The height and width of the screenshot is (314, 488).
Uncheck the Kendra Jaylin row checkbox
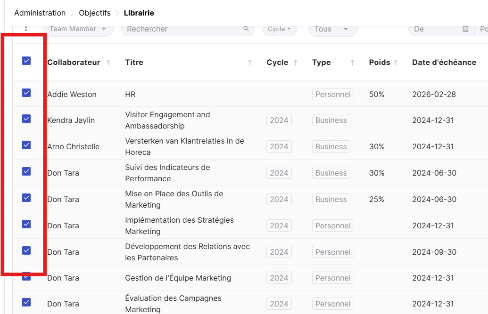26,119
